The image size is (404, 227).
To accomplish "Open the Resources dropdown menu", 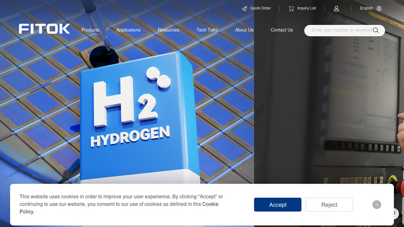I will pos(168,30).
